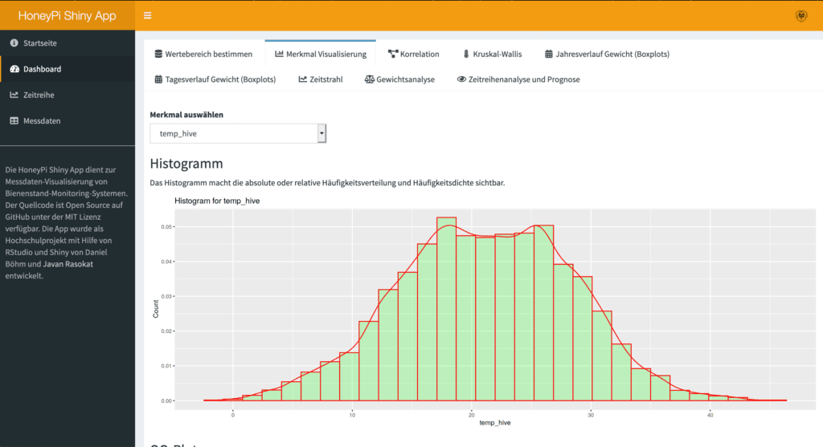Select the temp_hive combo box field
The image size is (823, 447).
coord(238,133)
